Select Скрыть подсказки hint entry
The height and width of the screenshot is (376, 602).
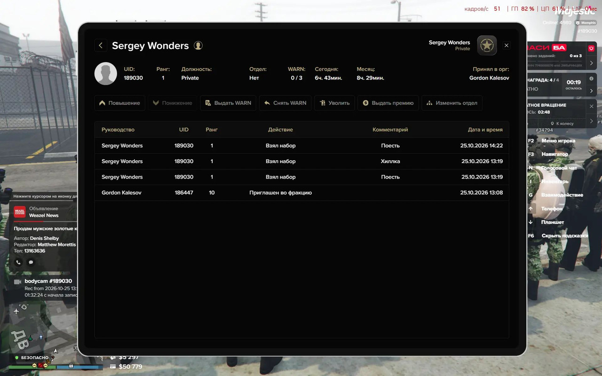click(x=565, y=236)
